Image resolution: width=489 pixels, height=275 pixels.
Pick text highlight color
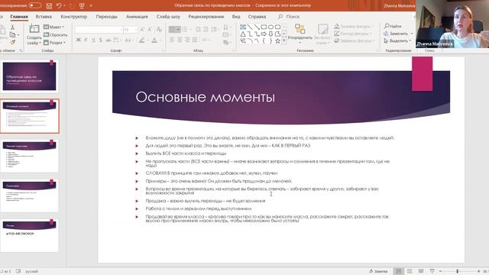tap(143, 40)
